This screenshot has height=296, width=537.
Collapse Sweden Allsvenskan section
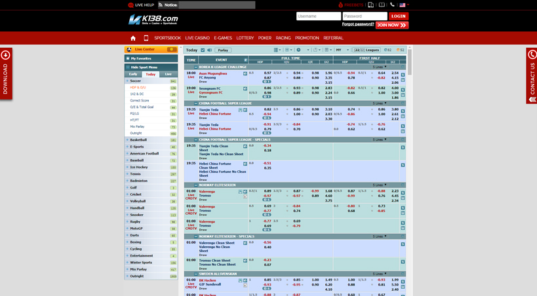click(196, 274)
